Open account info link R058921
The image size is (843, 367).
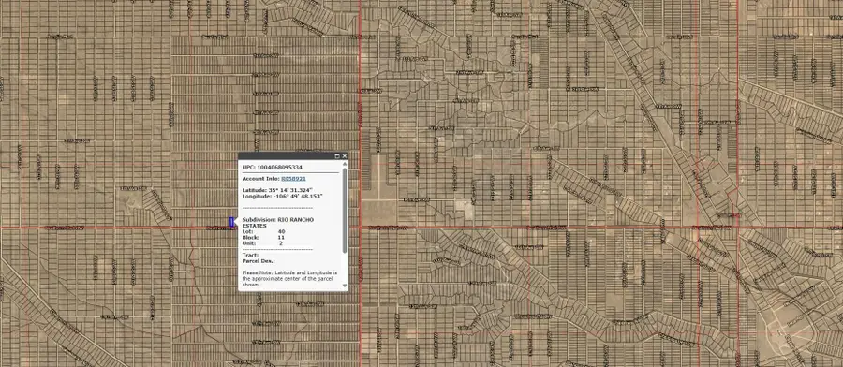(x=293, y=179)
